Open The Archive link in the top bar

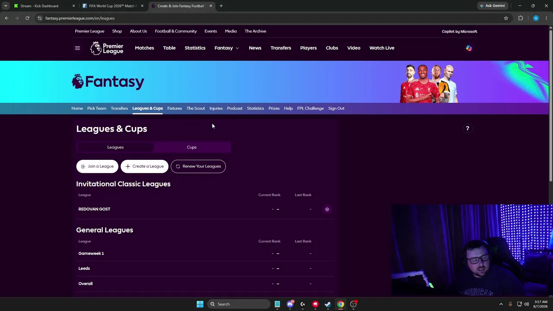255,31
